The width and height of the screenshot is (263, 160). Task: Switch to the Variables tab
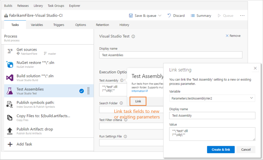pos(37,25)
